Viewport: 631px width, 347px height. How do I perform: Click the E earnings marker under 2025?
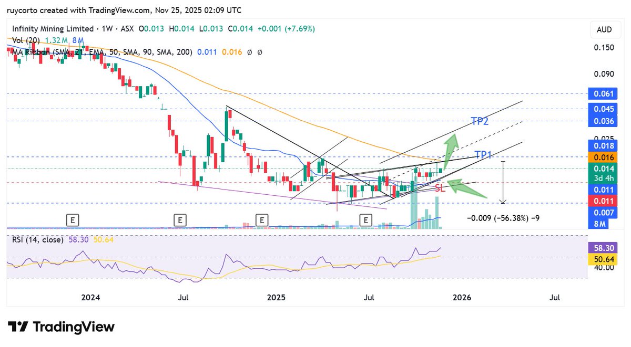[261, 220]
